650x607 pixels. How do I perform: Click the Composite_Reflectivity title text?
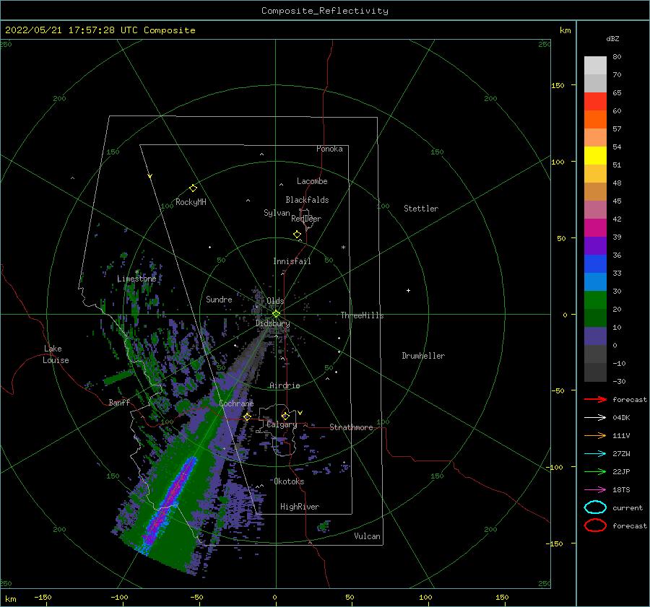click(x=324, y=11)
